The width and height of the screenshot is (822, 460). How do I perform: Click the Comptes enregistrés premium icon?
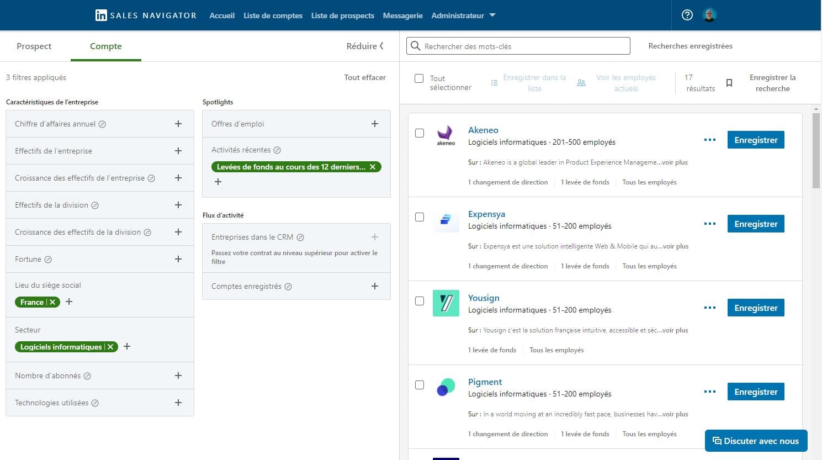[288, 287]
